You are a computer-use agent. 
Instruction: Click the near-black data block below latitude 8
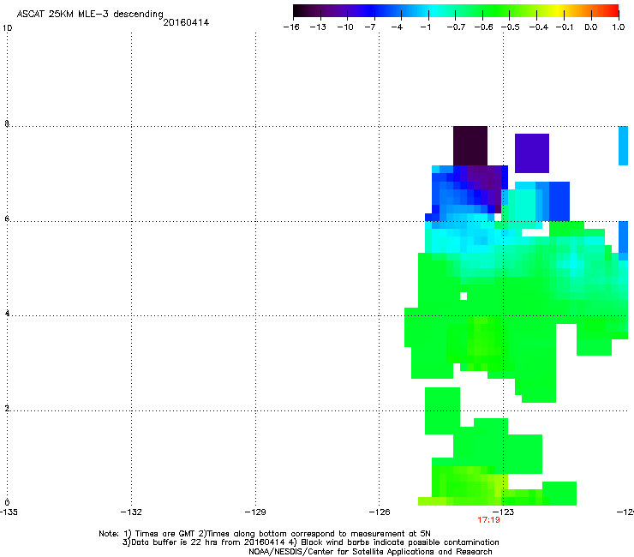coord(470,146)
